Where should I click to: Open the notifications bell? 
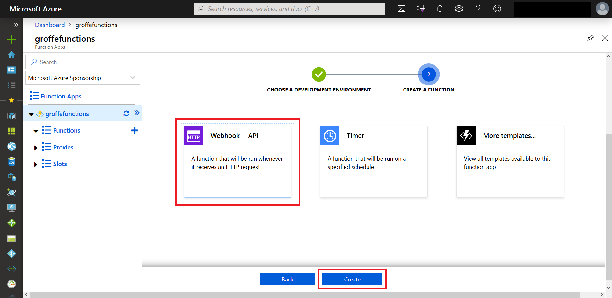(440, 9)
